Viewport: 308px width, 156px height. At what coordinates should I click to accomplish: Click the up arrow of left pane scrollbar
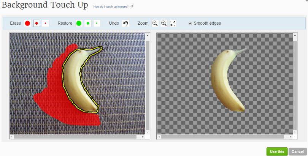point(148,35)
